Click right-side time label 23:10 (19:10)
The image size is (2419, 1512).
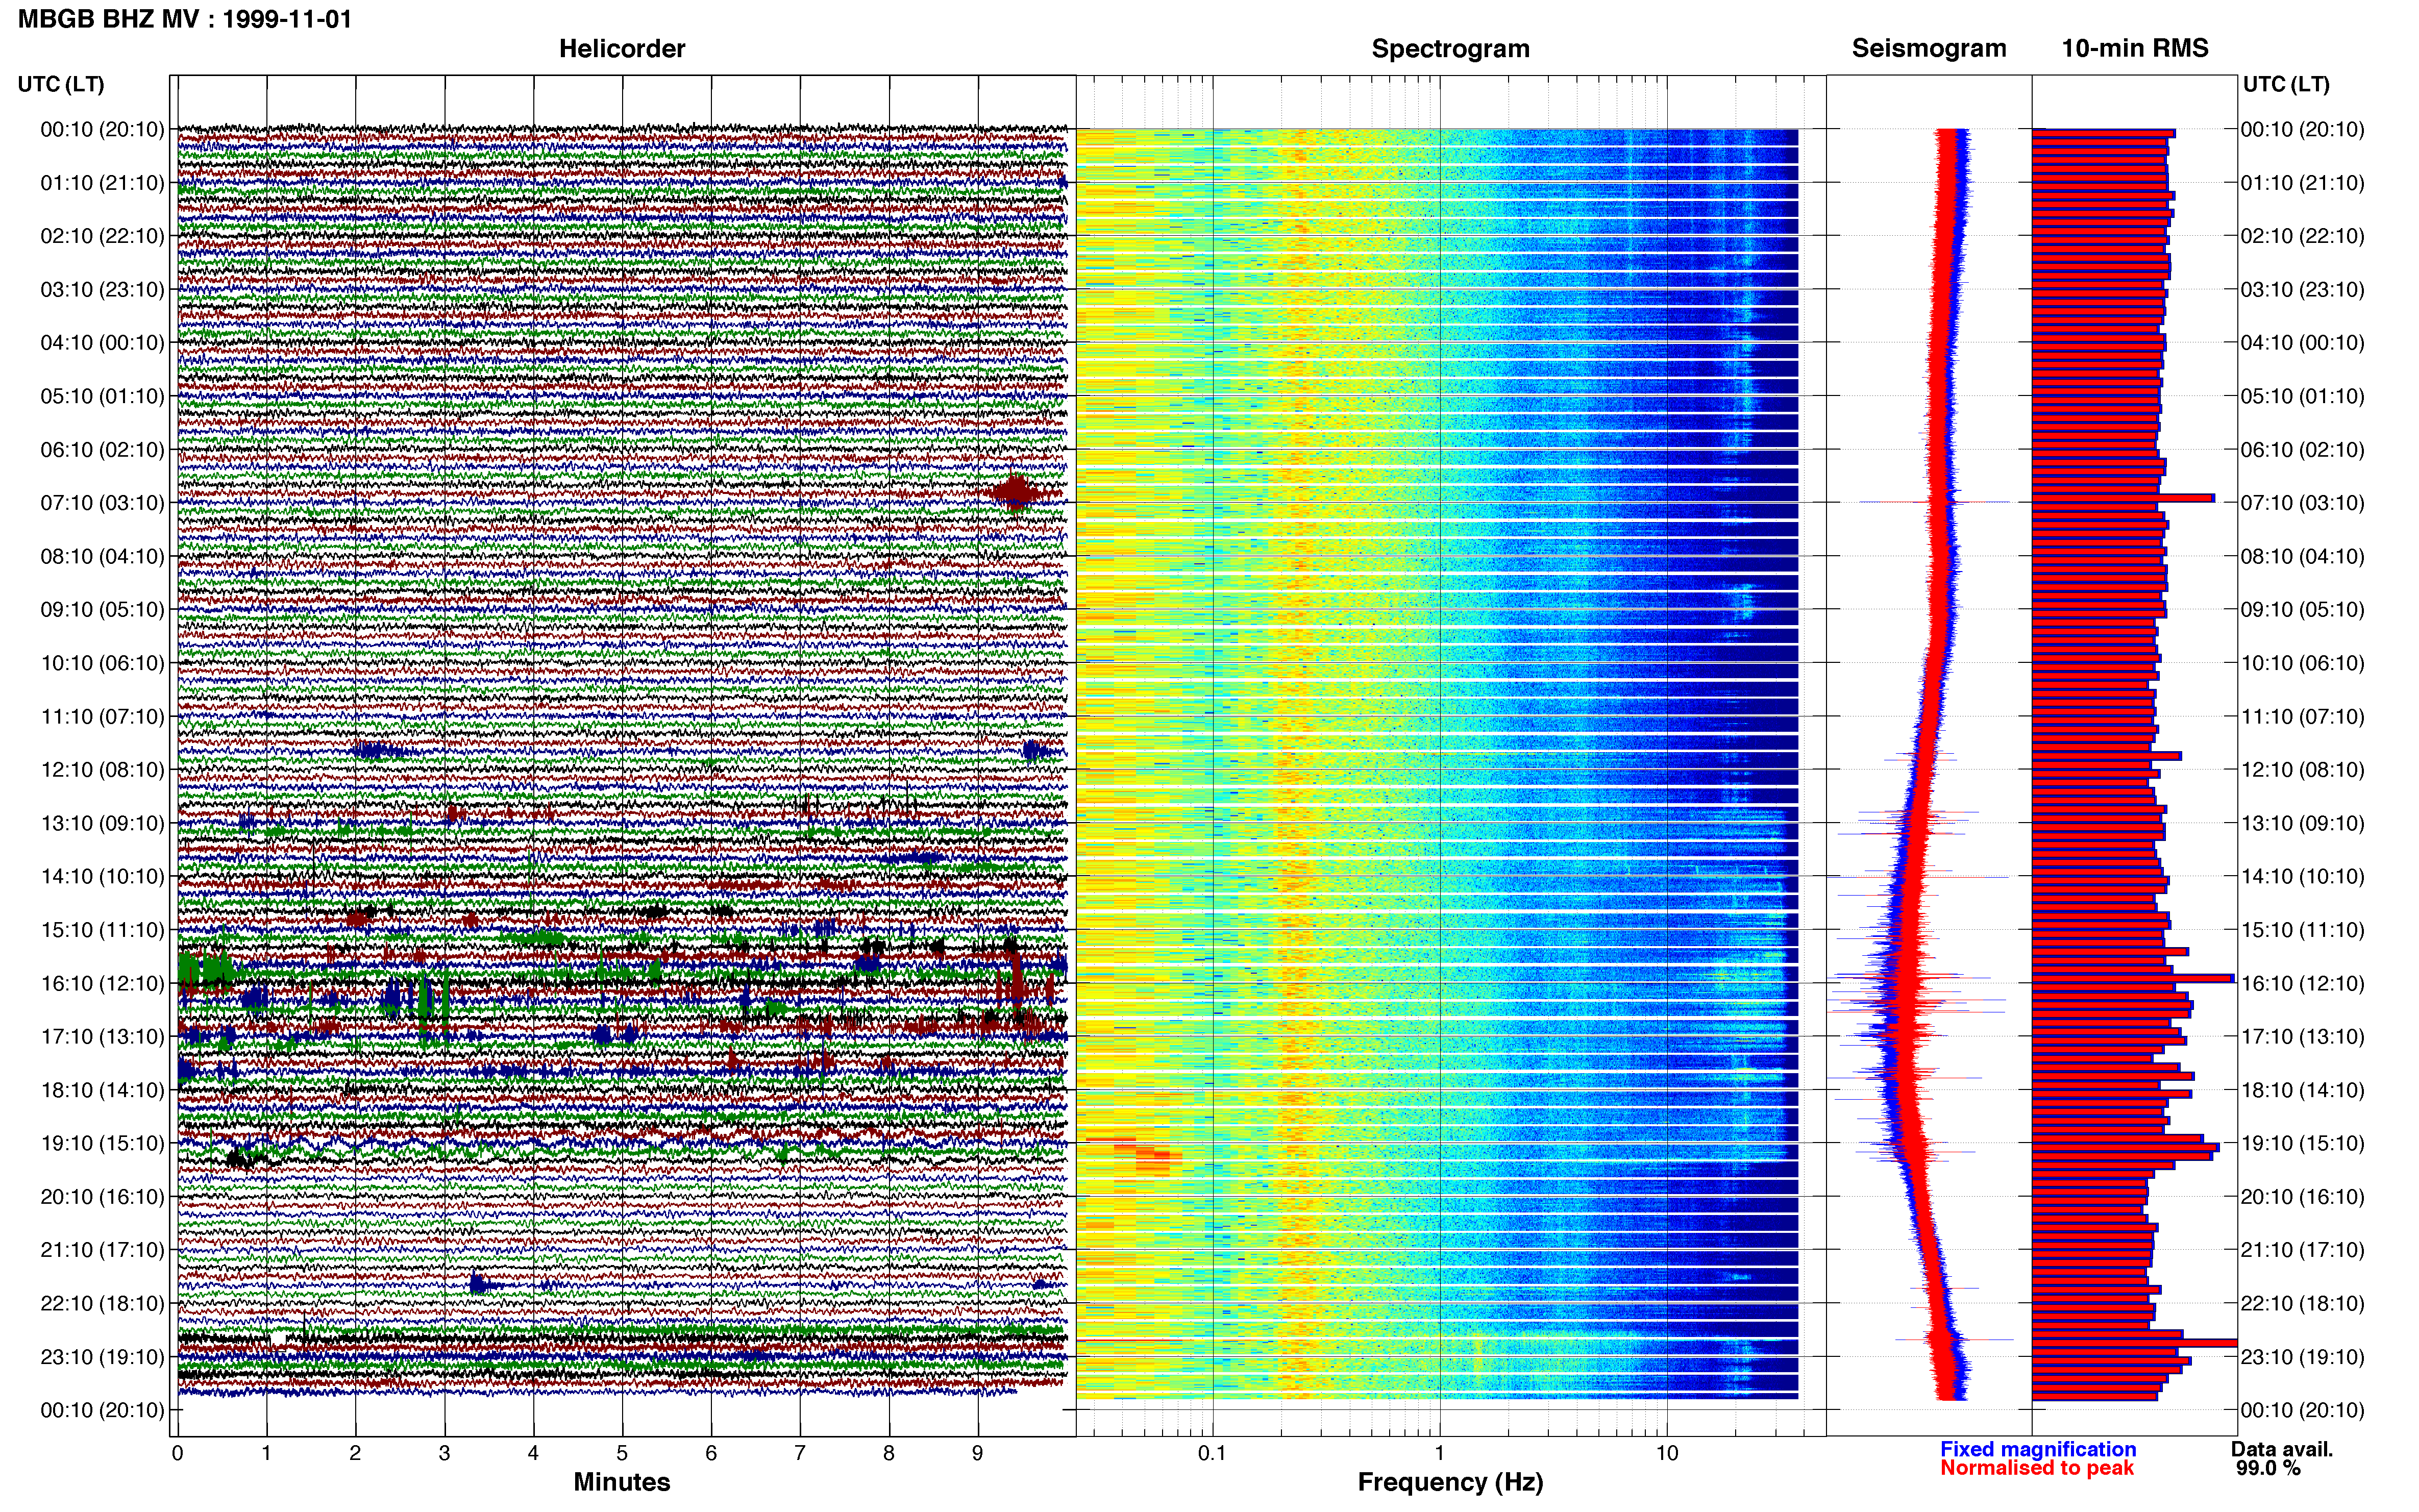(2302, 1357)
